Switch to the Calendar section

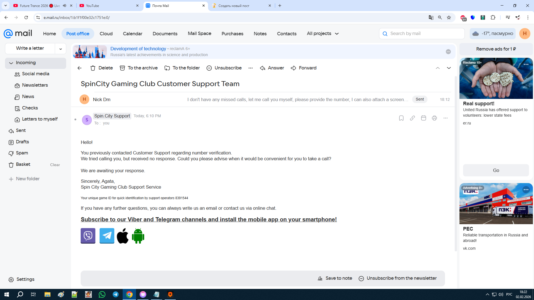click(x=132, y=34)
